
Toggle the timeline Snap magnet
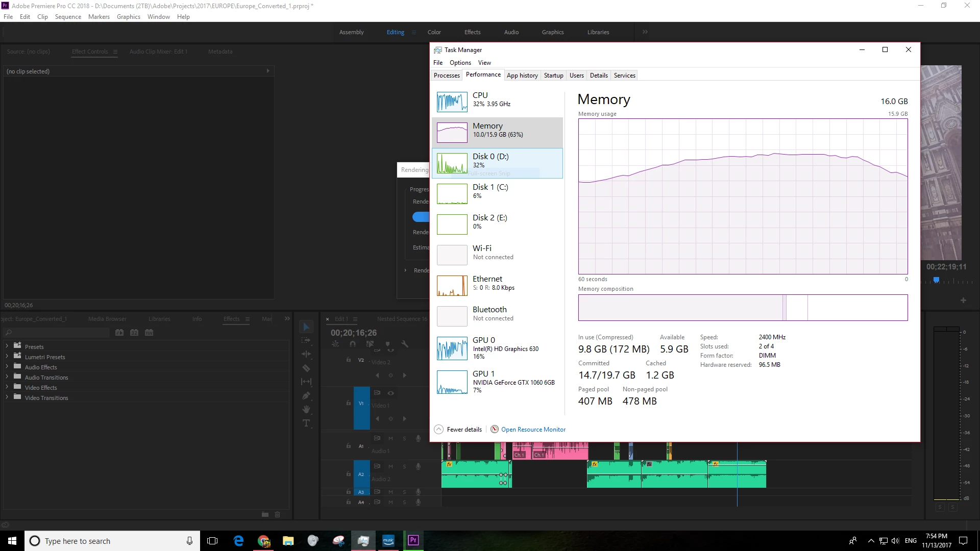click(352, 344)
